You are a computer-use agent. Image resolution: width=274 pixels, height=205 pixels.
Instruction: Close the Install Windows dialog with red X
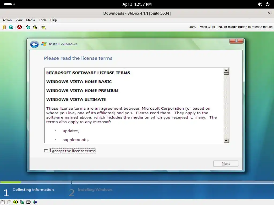click(237, 41)
